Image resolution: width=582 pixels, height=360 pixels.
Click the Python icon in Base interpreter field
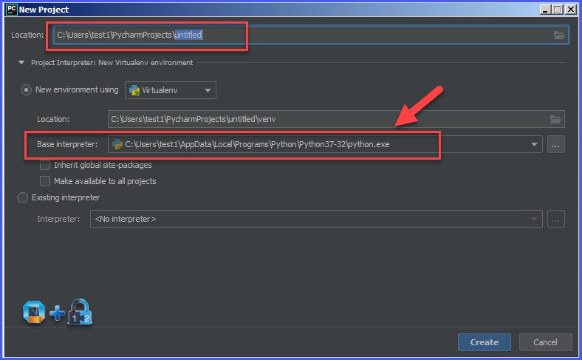[117, 144]
